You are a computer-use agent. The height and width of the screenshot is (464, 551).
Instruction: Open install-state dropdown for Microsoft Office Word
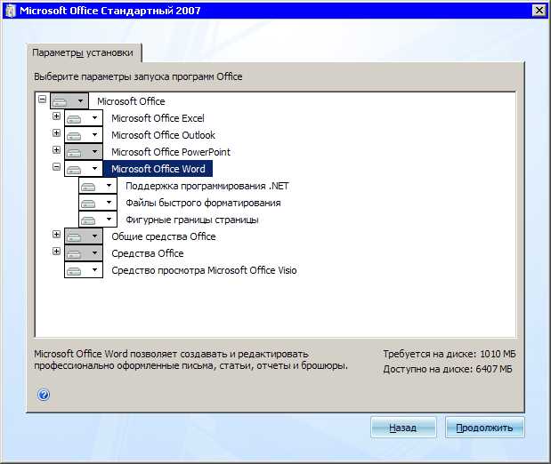point(84,169)
